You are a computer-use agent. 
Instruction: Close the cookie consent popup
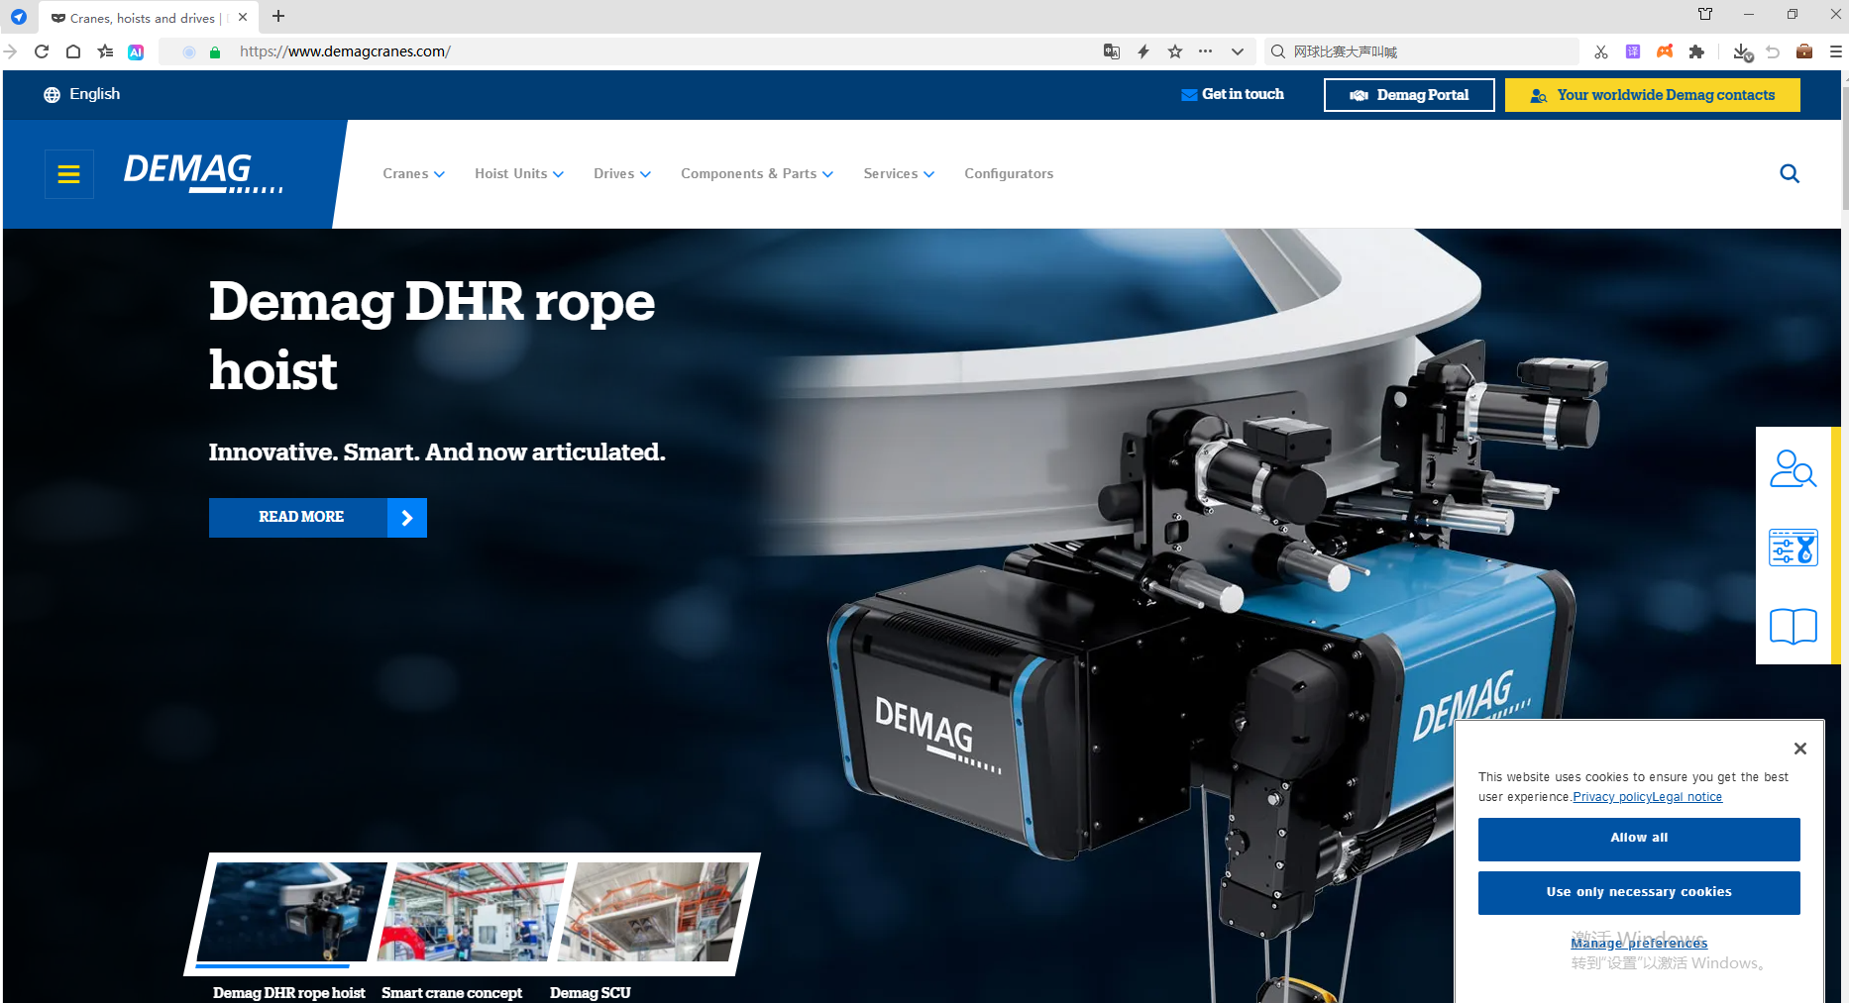1799,749
